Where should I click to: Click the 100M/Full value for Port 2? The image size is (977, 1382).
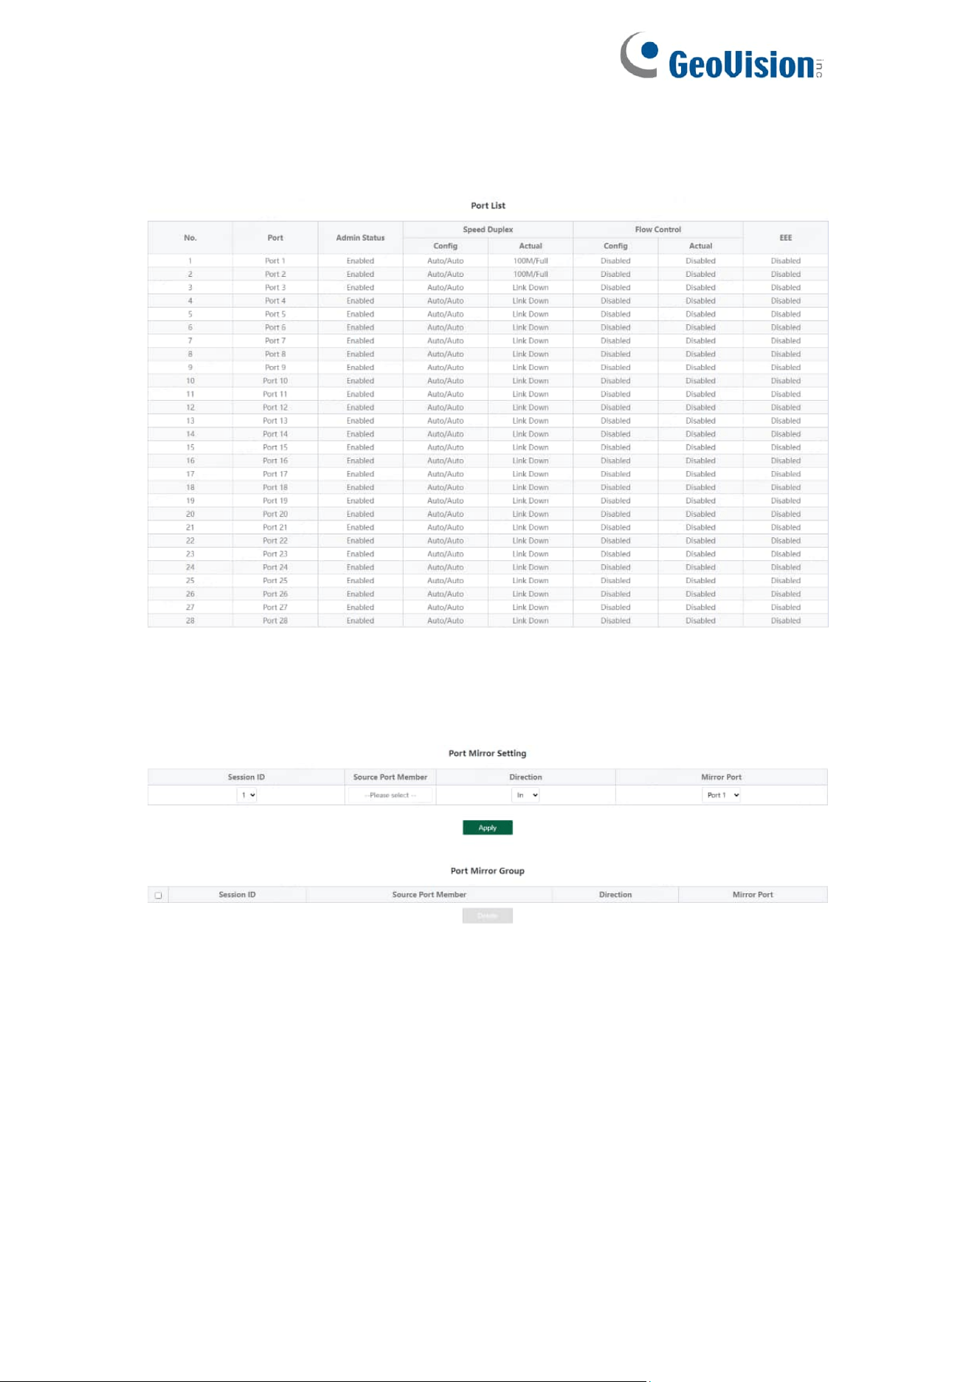click(531, 274)
